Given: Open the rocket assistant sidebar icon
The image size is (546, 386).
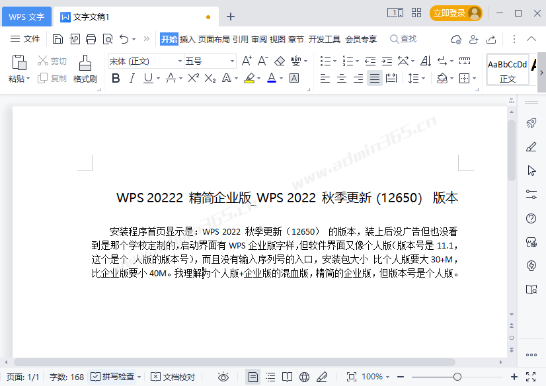Looking at the screenshot, I should pos(531,123).
